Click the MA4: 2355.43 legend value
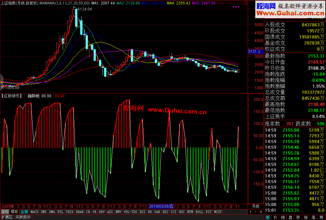 (x=178, y=3)
